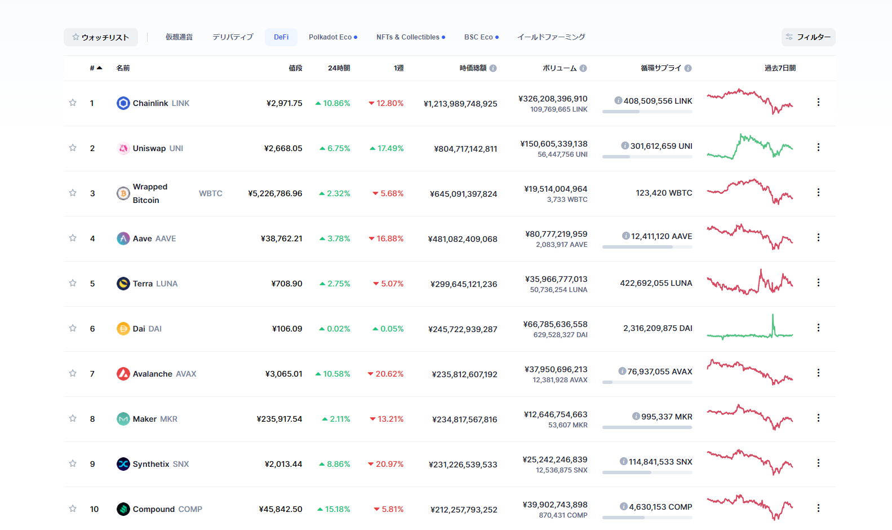This screenshot has height=530, width=892.
Task: Sort table by 24時間 column header
Action: 339,68
